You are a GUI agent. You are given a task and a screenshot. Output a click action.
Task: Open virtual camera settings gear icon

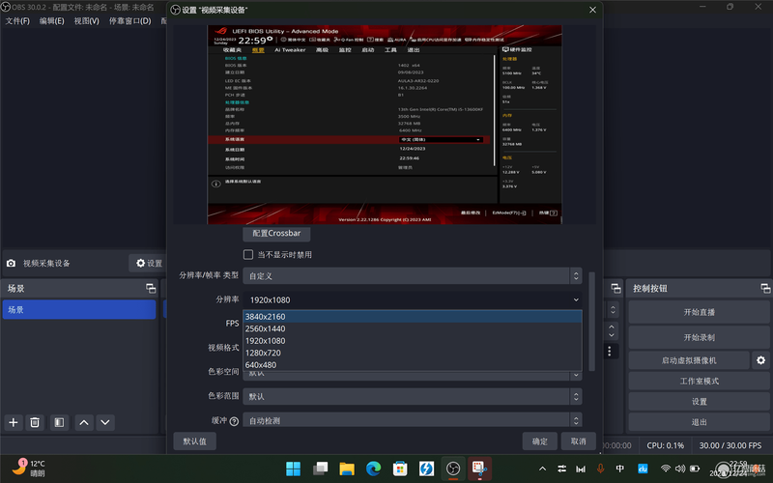(x=760, y=360)
